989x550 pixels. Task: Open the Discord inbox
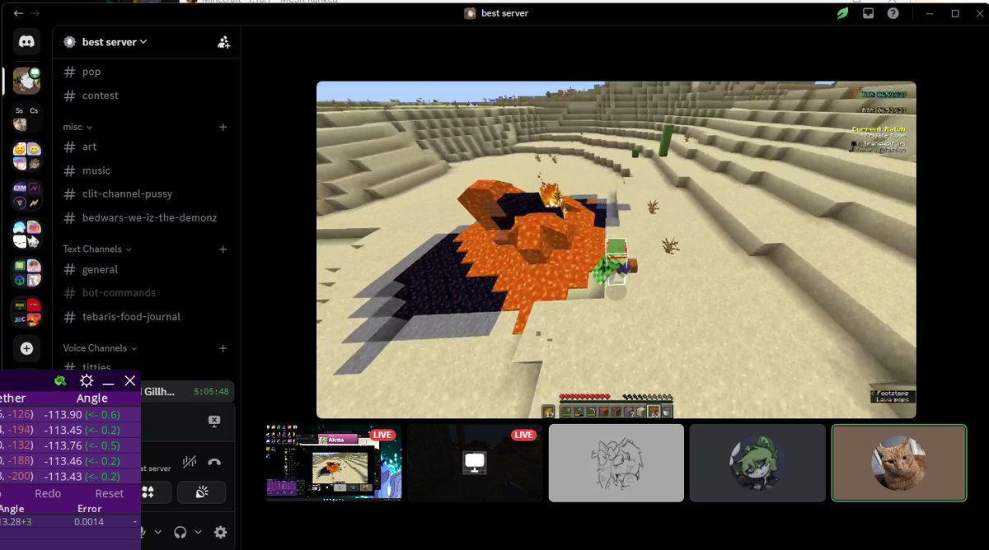(868, 13)
